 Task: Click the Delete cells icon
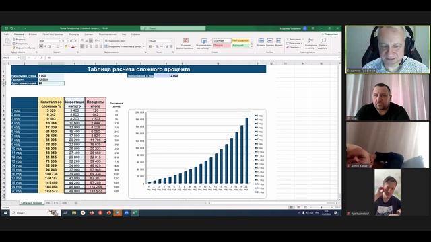tap(270, 40)
